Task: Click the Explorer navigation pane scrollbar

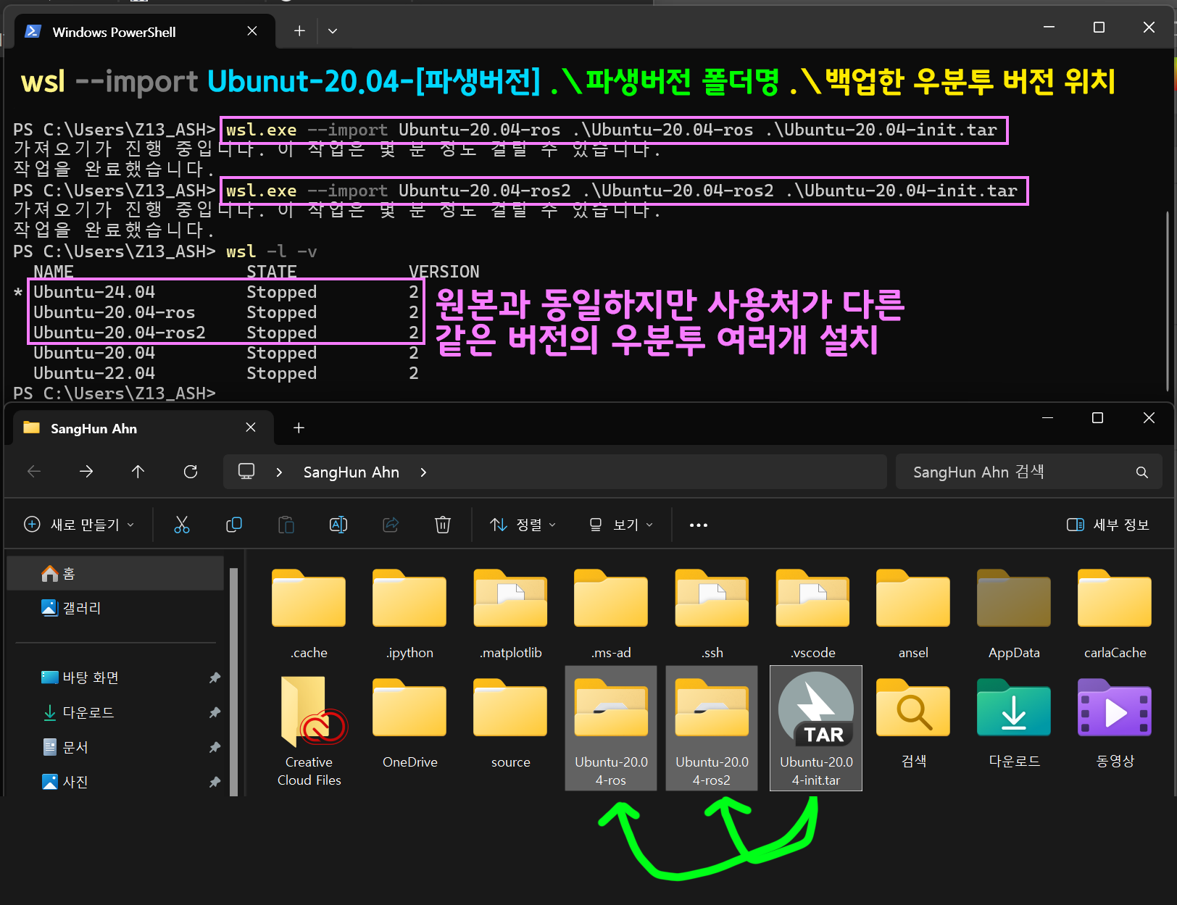Action: [x=234, y=681]
